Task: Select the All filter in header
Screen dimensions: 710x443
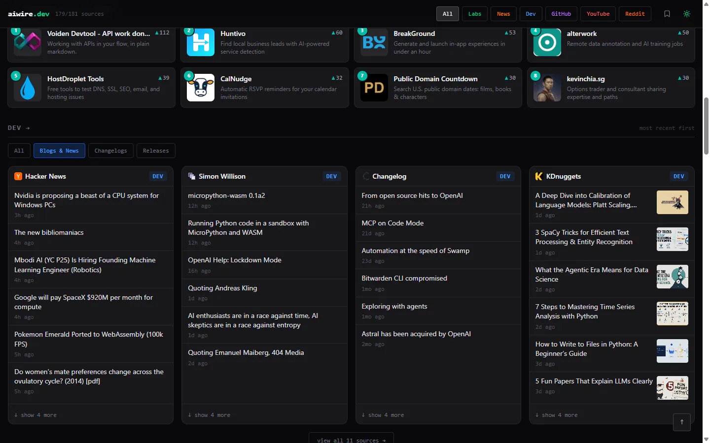Action: 448,14
